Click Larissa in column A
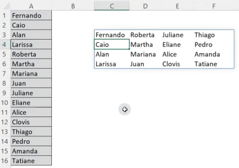239x168 pixels. pos(31,44)
